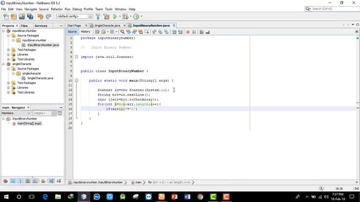
Task: Close the Navigator panel
Action: click(28, 107)
